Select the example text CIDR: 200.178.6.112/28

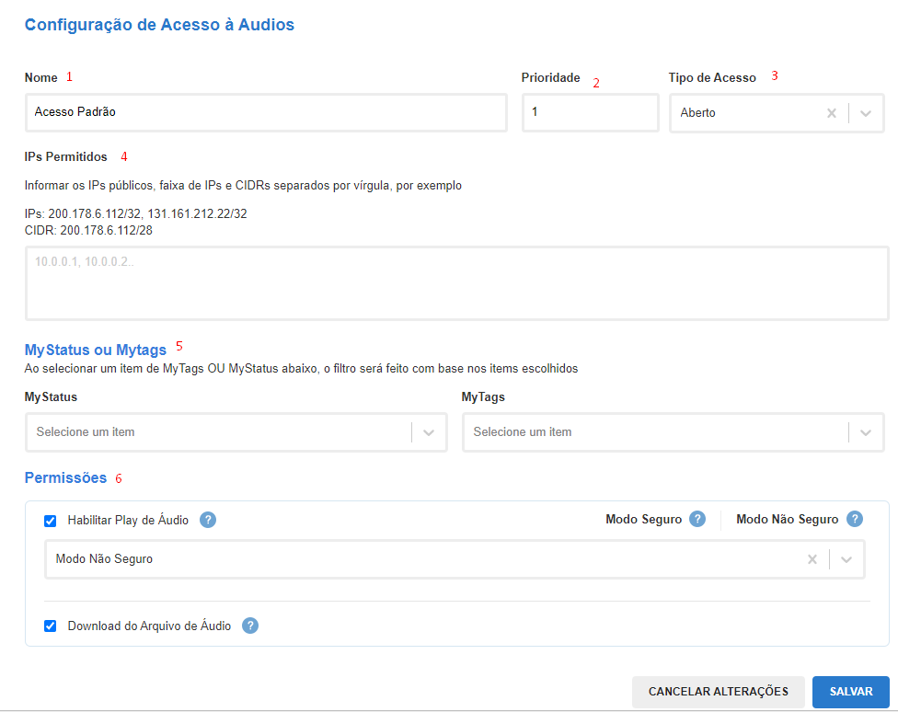tap(88, 230)
